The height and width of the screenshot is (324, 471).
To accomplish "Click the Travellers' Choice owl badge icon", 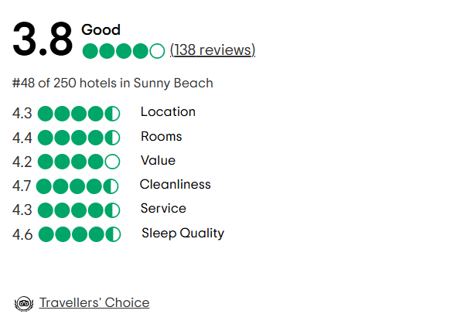I will (x=24, y=304).
